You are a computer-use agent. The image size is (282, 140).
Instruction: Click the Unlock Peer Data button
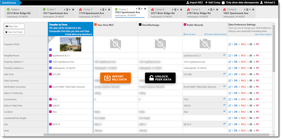(x=160, y=78)
